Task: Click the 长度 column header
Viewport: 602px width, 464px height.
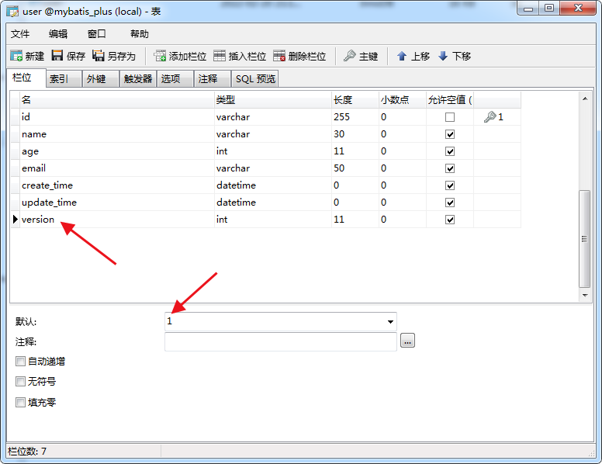Action: coord(355,100)
